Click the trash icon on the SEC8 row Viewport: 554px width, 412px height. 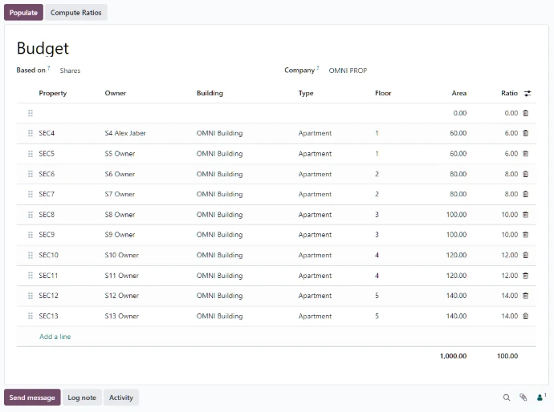pos(526,215)
